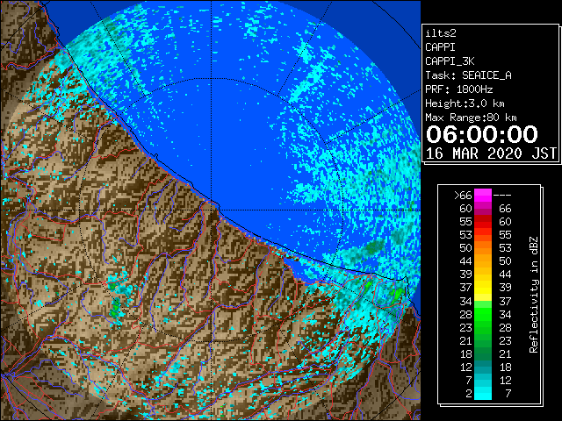
Task: Click the 'ilts2' radar site label
Action: tap(441, 33)
